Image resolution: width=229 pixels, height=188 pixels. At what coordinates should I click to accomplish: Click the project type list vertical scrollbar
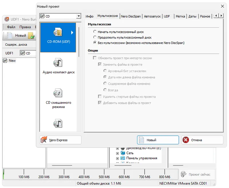pos(79,42)
